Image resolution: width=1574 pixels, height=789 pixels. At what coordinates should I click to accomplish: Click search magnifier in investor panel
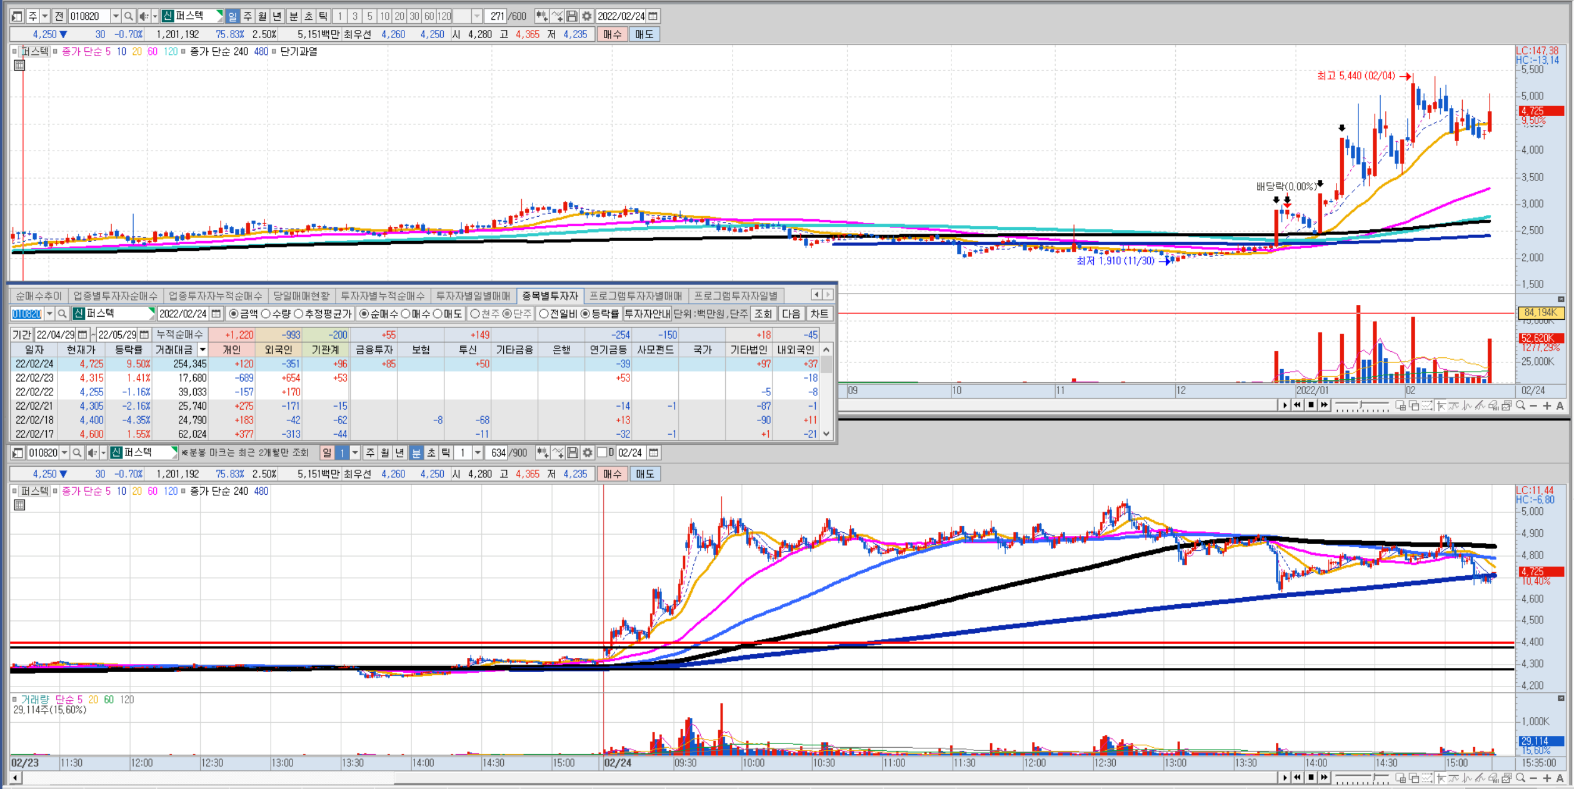(63, 314)
